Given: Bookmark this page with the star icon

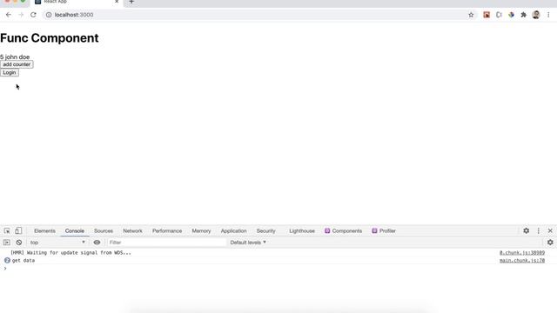Looking at the screenshot, I should (471, 15).
